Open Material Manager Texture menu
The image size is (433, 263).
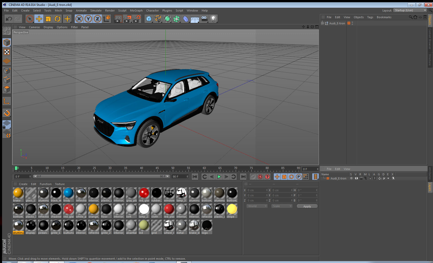pos(60,184)
